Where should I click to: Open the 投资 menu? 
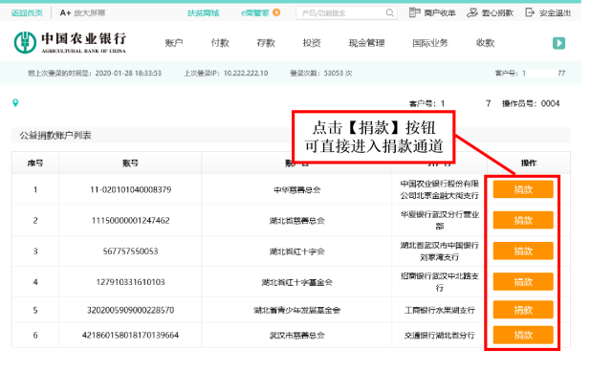tap(312, 43)
